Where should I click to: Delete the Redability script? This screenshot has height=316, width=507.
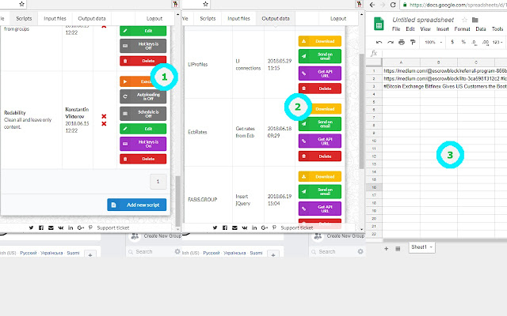click(x=143, y=159)
